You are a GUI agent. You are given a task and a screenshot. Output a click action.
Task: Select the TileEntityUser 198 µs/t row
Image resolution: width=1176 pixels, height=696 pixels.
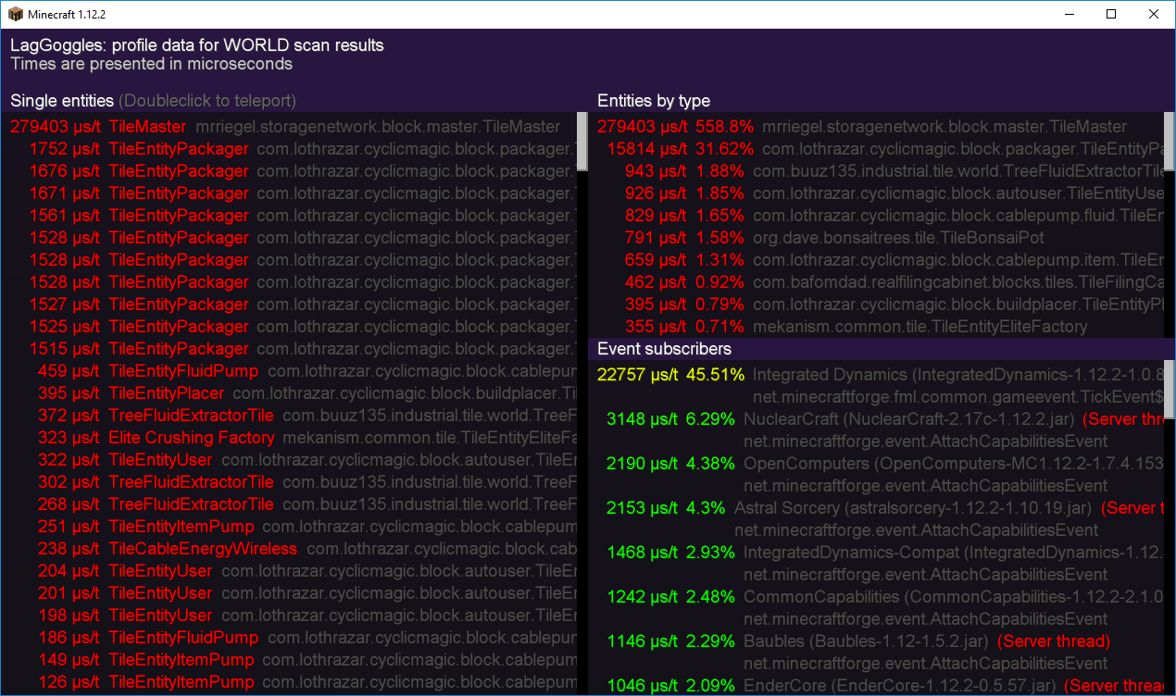point(289,615)
